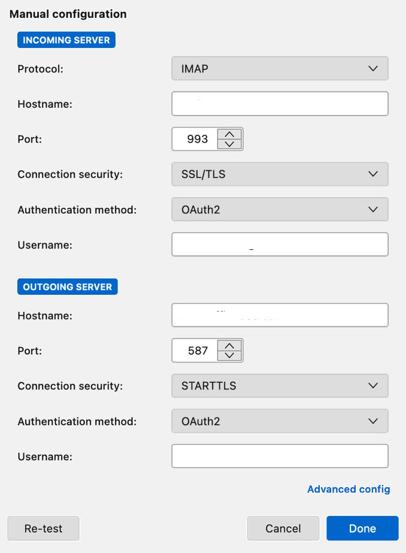The width and height of the screenshot is (406, 553).
Task: Open incoming Authentication method OAuth2 dropdown
Action: (x=280, y=210)
